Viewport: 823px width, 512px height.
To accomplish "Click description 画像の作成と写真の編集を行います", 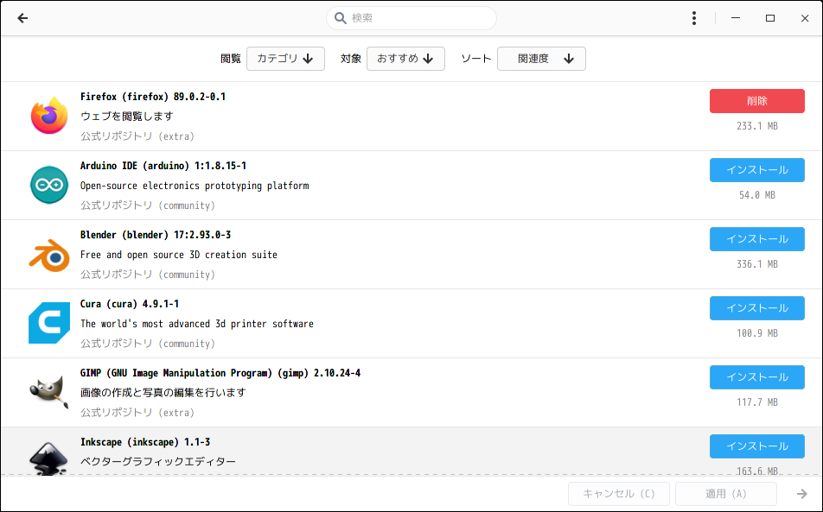I will click(x=163, y=393).
